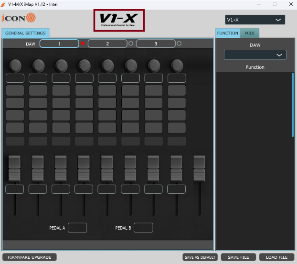297x264 pixels.
Task: Select the third rotary knob from left
Action: pyautogui.click(x=62, y=66)
